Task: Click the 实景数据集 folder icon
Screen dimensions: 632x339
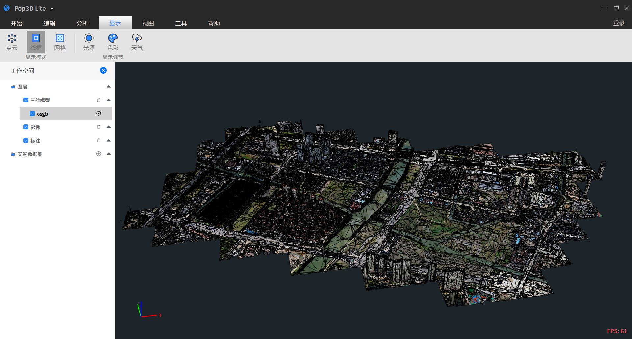Action: [13, 154]
